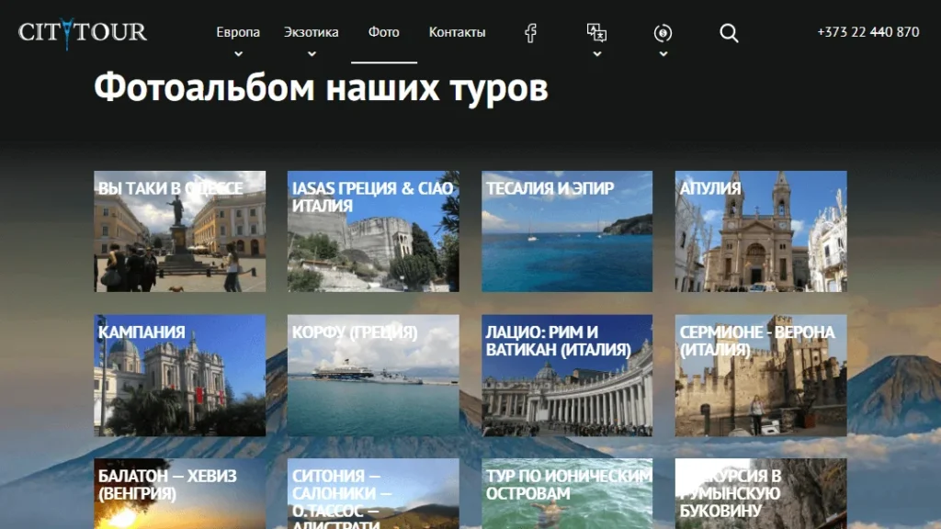Open IASAS Греция & Ciao Италия album
941x529 pixels.
[373, 231]
